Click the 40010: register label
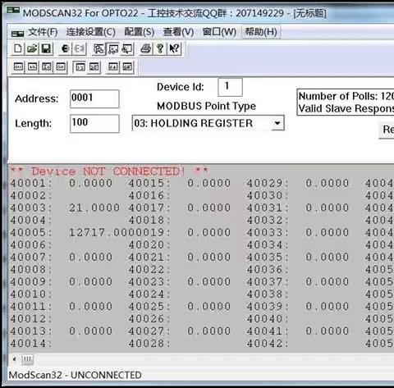The width and height of the screenshot is (394, 388). coord(31,294)
